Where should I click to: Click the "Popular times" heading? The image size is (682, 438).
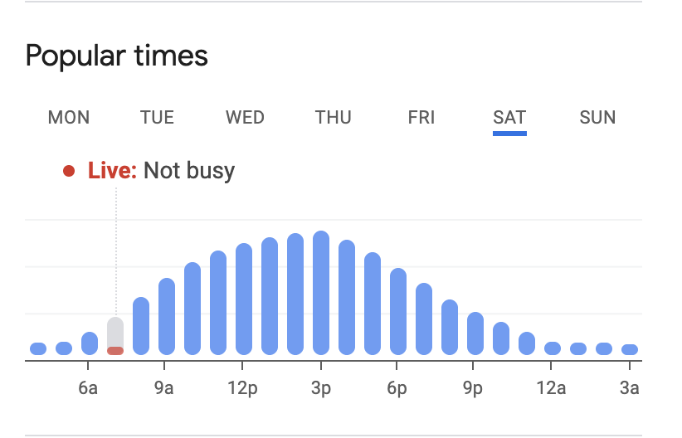[x=117, y=56]
